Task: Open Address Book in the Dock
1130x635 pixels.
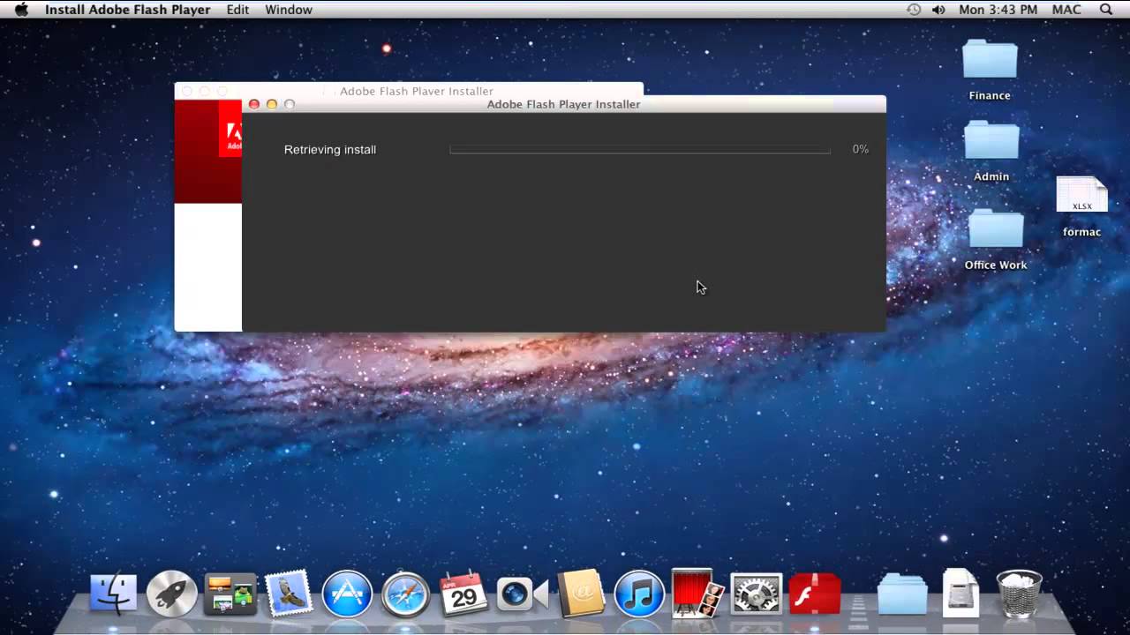Action: (581, 593)
